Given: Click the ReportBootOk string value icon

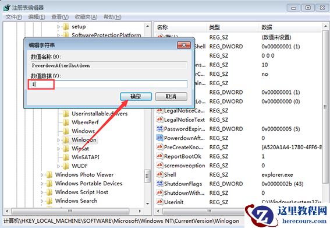Looking at the screenshot, I should (x=159, y=156).
